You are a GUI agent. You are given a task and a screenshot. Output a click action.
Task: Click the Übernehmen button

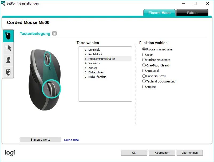pos(189,153)
